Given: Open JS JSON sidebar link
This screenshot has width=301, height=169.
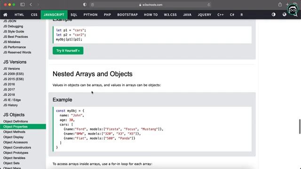Looking at the screenshot, I should (9, 21).
